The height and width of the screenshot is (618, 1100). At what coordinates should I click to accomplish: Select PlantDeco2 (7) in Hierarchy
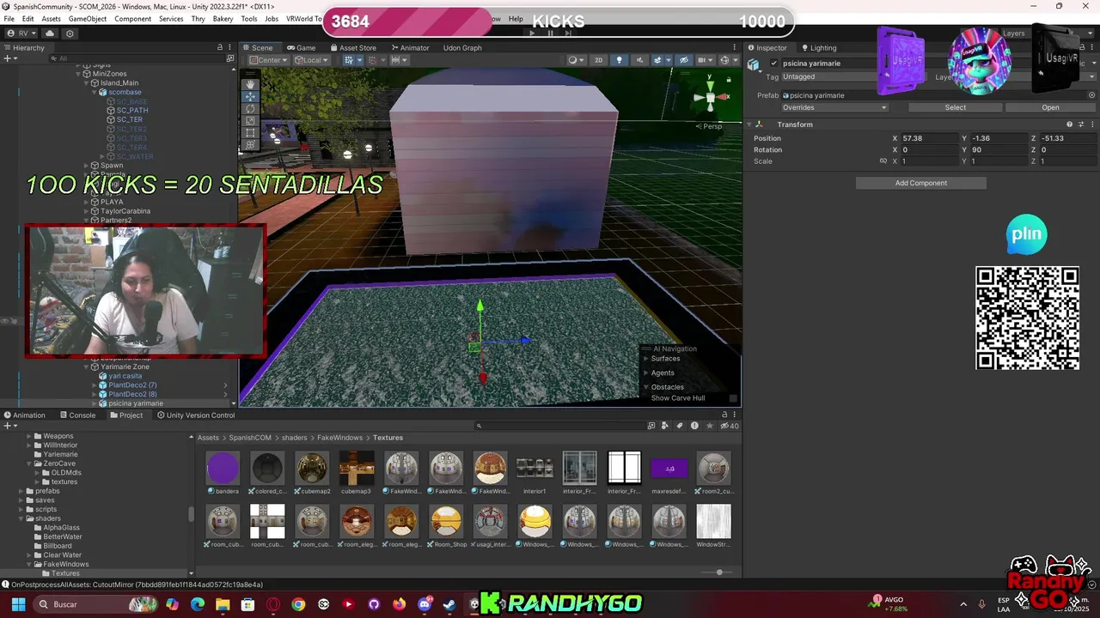click(x=132, y=385)
